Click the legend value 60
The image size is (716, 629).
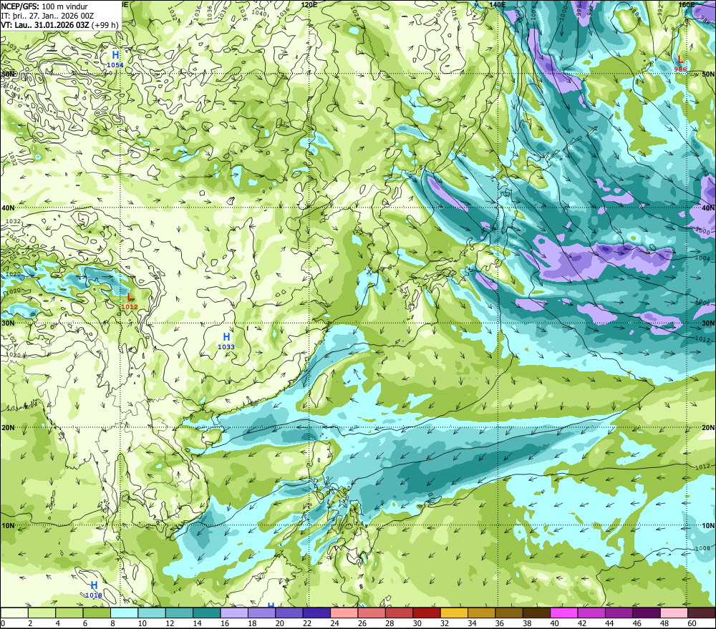tap(692, 623)
